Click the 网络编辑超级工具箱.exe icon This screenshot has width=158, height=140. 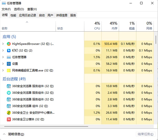click(x=9, y=71)
